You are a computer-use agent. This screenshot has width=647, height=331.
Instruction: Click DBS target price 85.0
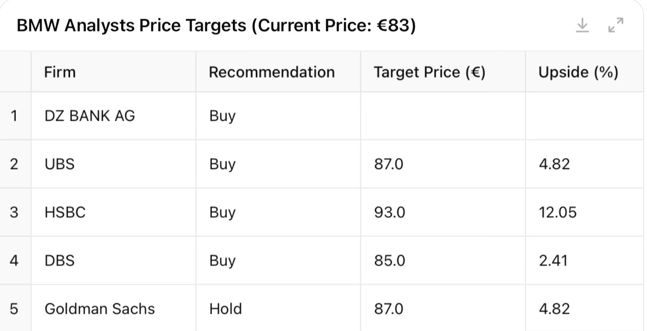click(x=389, y=260)
